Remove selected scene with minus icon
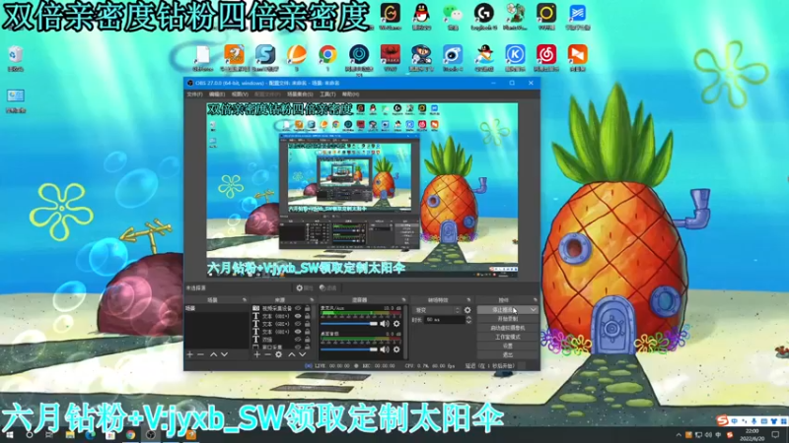The width and height of the screenshot is (789, 443). (x=201, y=354)
